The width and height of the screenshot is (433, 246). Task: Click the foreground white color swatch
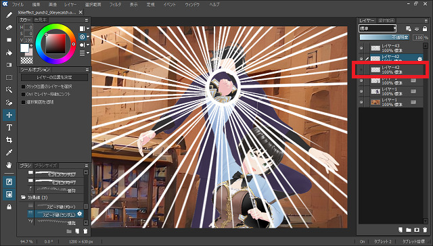click(24, 48)
